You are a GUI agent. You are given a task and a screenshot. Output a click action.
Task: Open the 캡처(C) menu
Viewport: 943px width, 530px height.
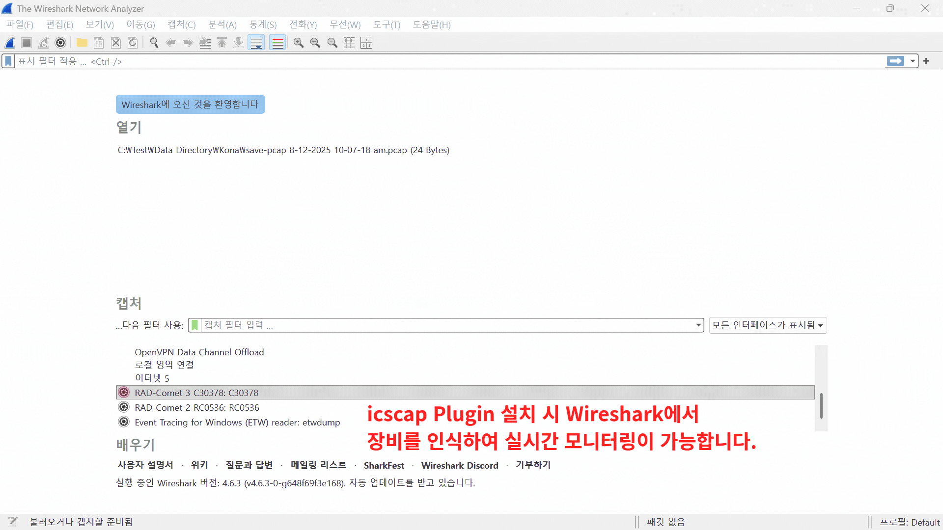(181, 25)
